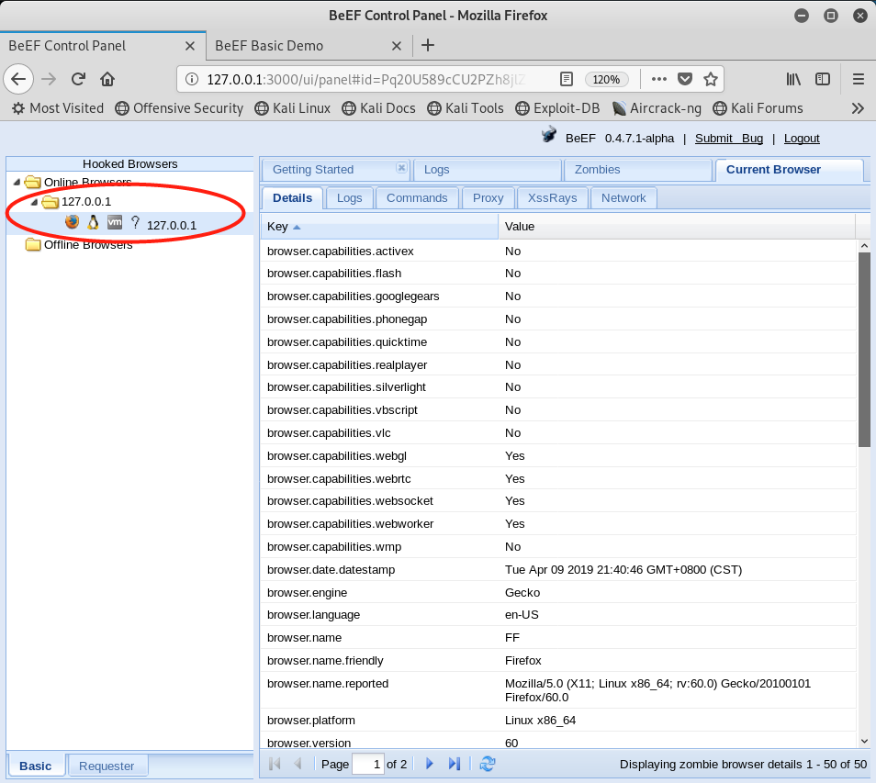876x783 pixels.
Task: Reload the current page
Action: pyautogui.click(x=78, y=79)
